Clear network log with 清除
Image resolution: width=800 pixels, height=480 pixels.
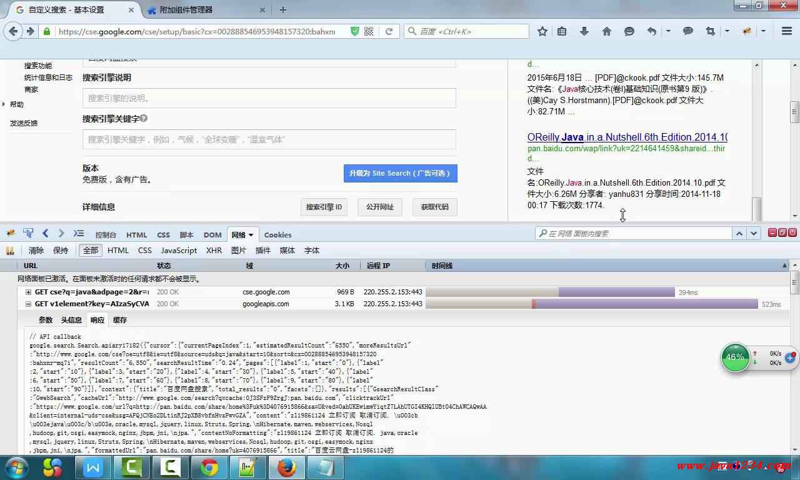click(x=36, y=251)
